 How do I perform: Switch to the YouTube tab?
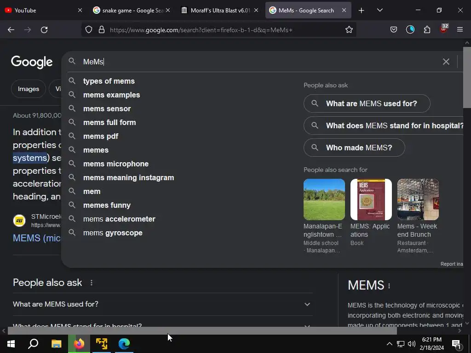point(40,11)
